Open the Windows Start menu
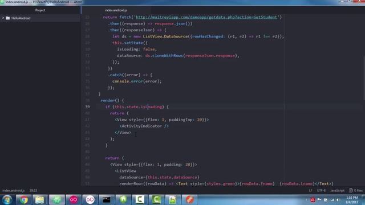Image resolution: width=365 pixels, height=205 pixels. tap(7, 200)
